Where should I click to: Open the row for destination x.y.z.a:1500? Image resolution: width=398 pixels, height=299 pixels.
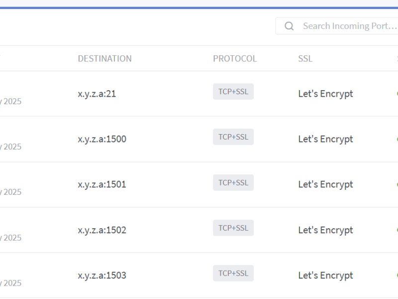tap(101, 139)
